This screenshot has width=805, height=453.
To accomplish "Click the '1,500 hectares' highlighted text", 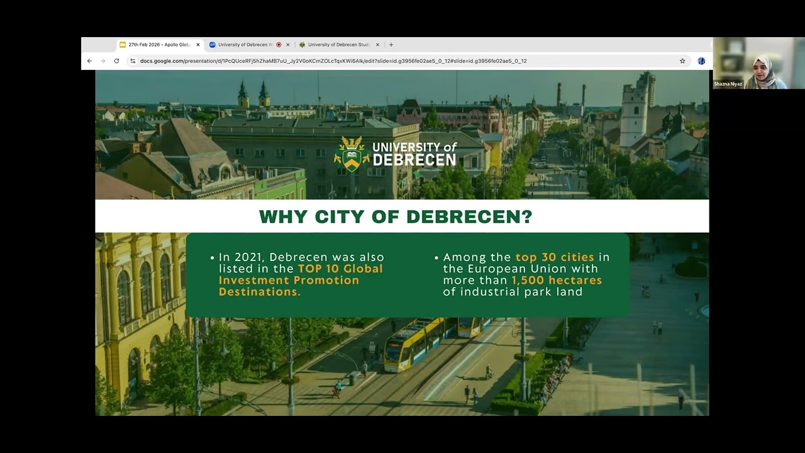I will 557,280.
